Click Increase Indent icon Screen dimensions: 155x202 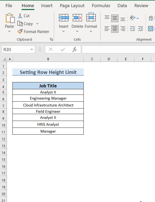pyautogui.click(x=140, y=29)
